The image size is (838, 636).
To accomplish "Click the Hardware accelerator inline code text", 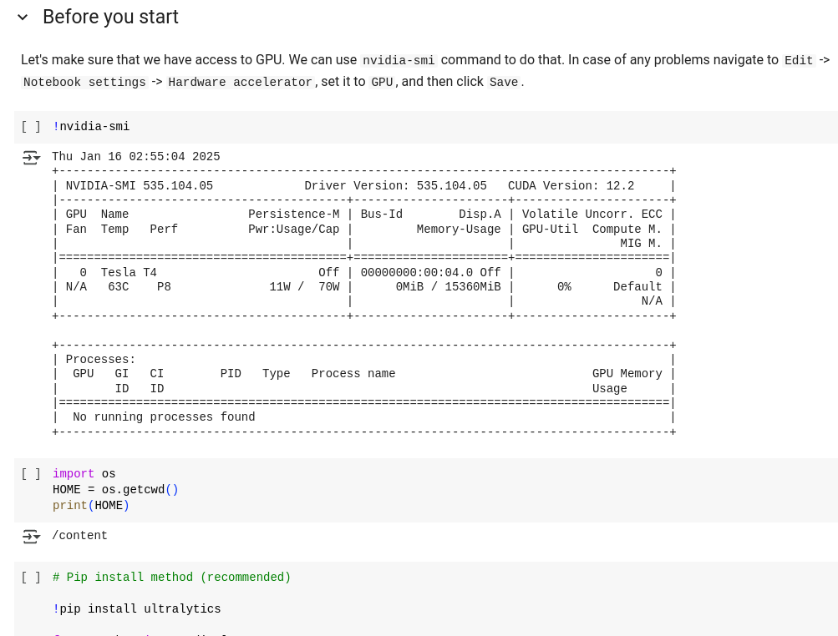I will tap(240, 83).
